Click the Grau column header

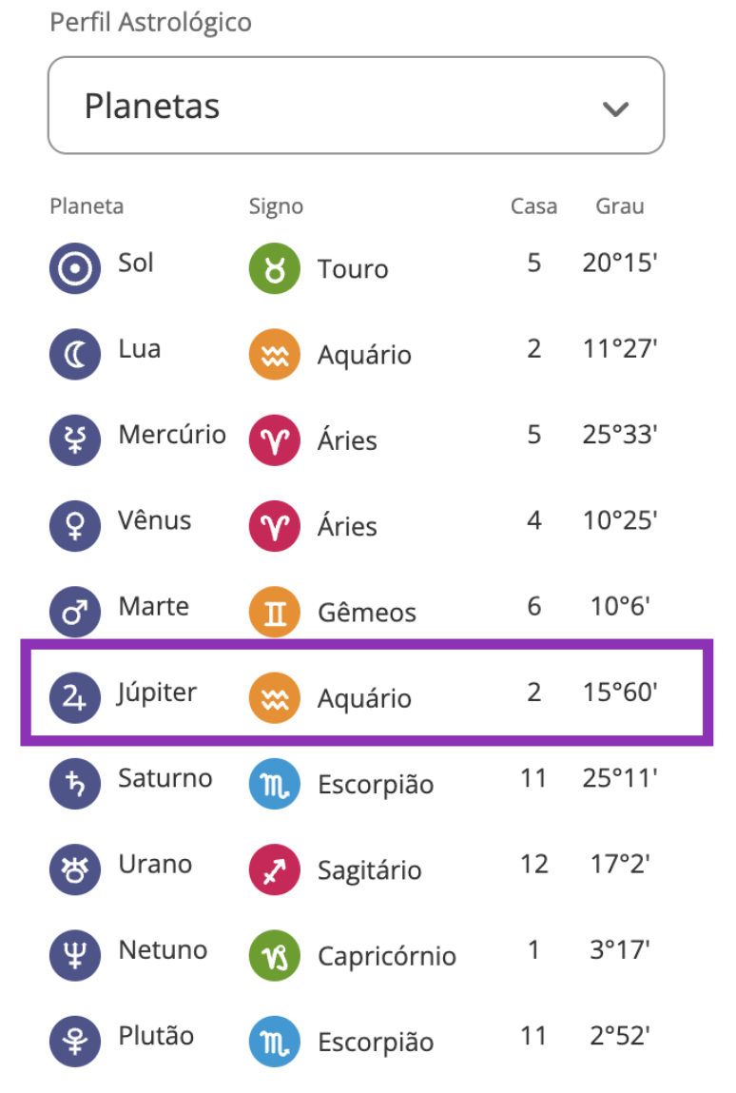(619, 205)
